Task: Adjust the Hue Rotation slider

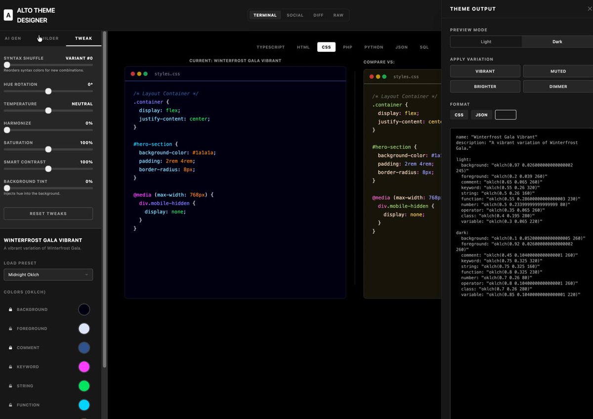Action: 48,91
